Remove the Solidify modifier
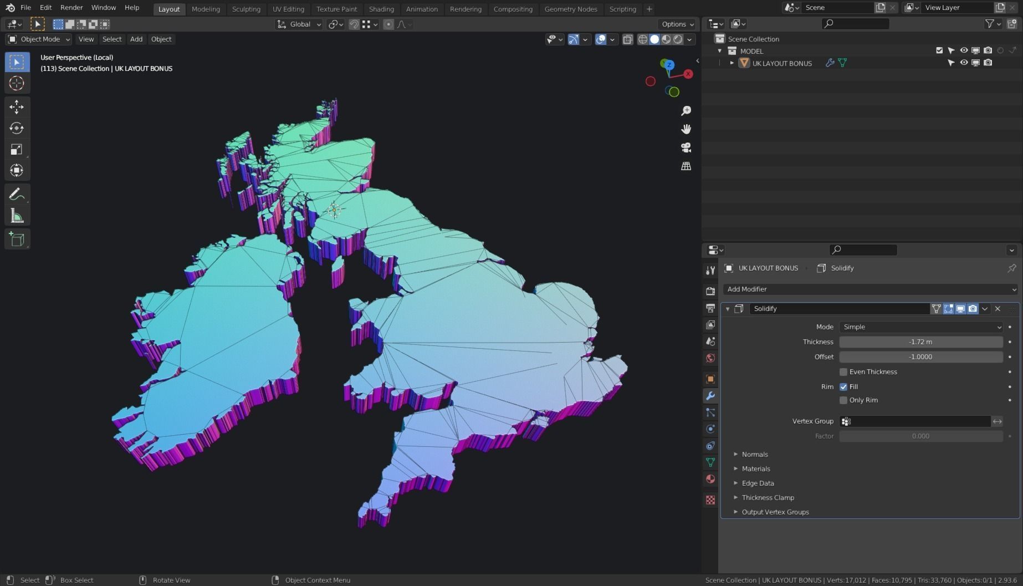Viewport: 1023px width, 586px height. (998, 309)
